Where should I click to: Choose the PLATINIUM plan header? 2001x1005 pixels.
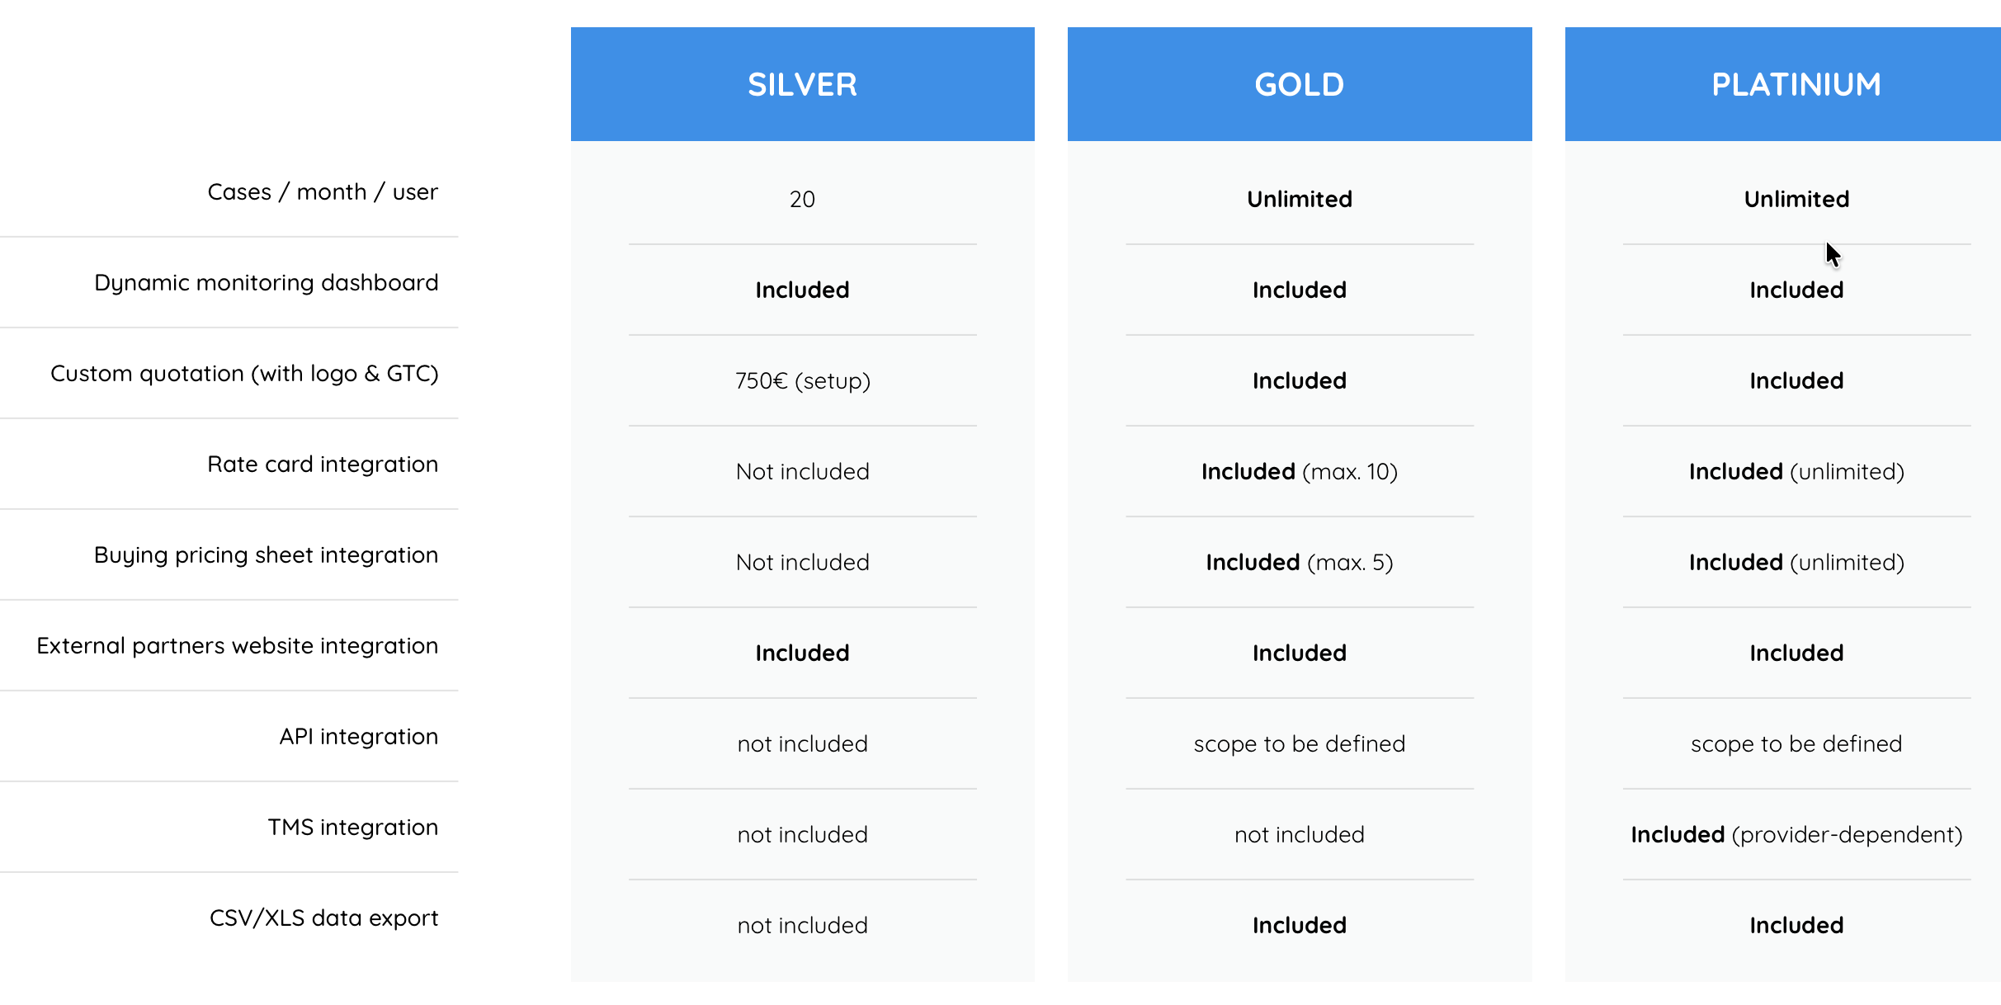[1783, 84]
